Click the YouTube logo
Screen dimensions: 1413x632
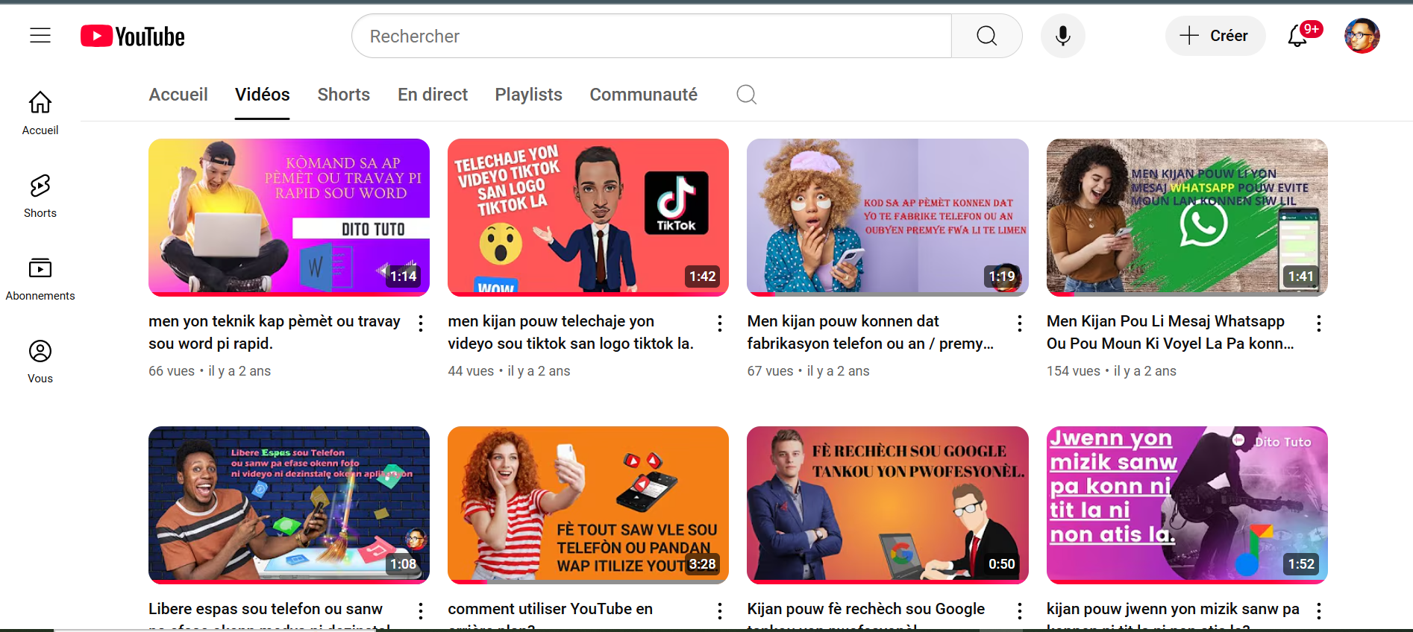[x=133, y=36]
